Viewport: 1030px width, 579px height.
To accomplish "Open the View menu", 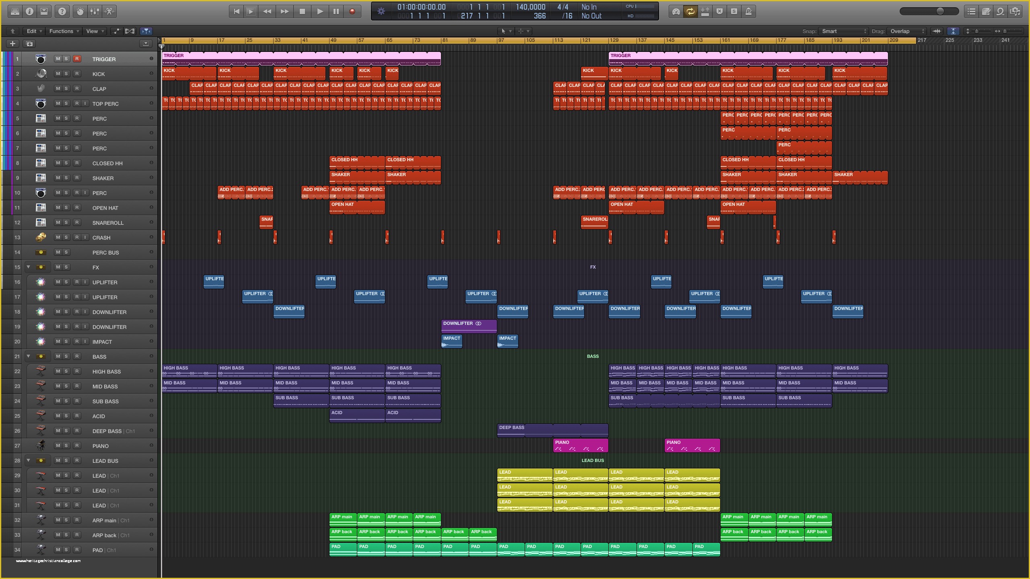I will (95, 31).
